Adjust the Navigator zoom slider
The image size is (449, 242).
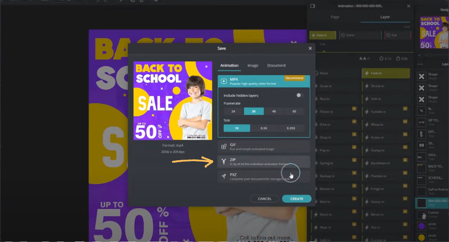pyautogui.click(x=429, y=55)
